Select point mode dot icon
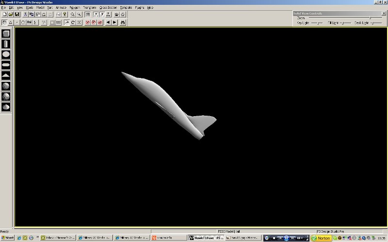 pyautogui.click(x=17, y=22)
